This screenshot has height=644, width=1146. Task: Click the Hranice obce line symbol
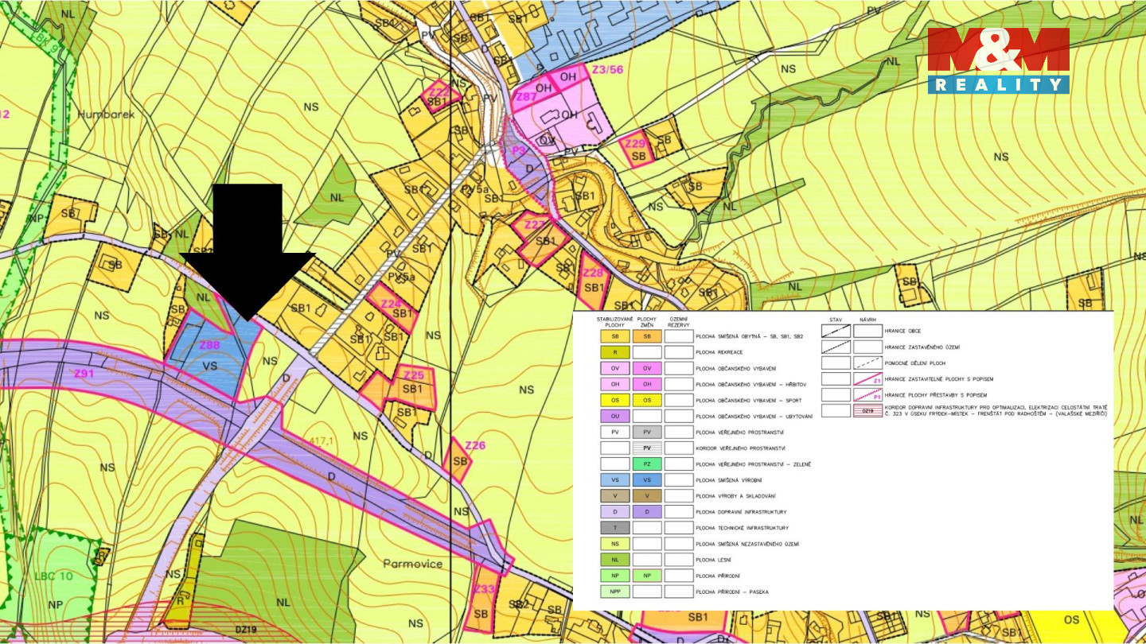click(x=836, y=330)
